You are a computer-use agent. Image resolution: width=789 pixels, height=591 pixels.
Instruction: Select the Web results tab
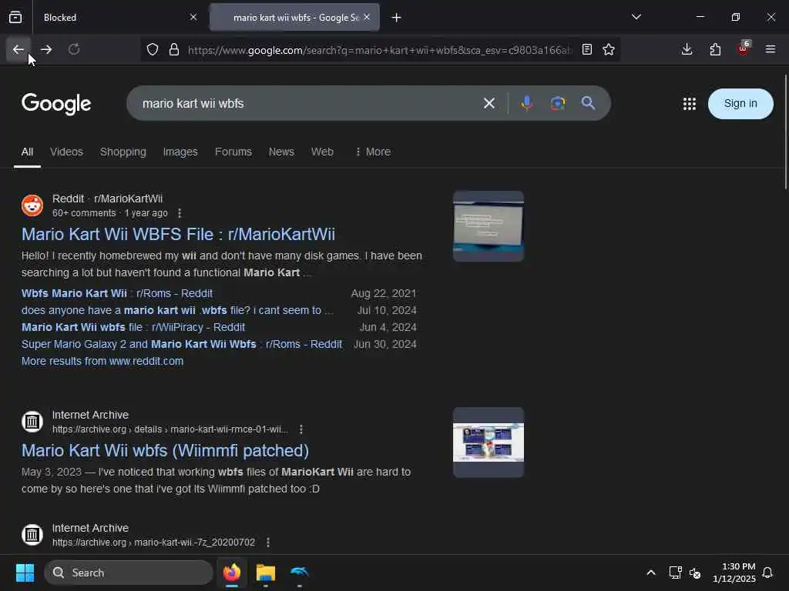point(322,152)
